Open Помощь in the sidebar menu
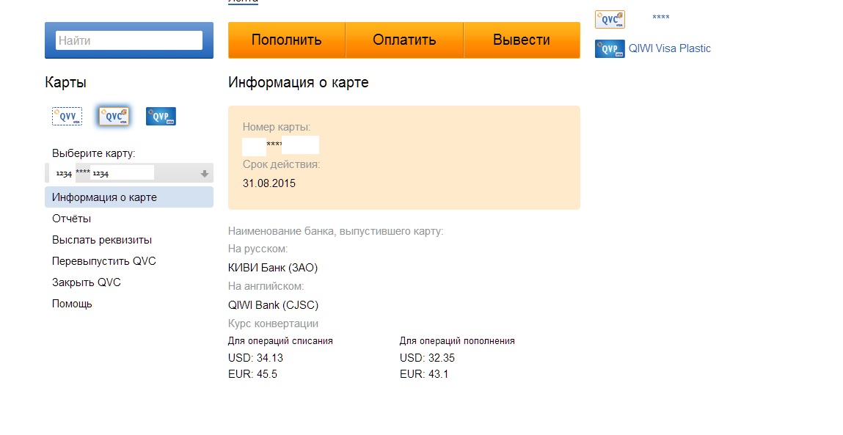Screen dimensions: 843x435 (x=72, y=304)
